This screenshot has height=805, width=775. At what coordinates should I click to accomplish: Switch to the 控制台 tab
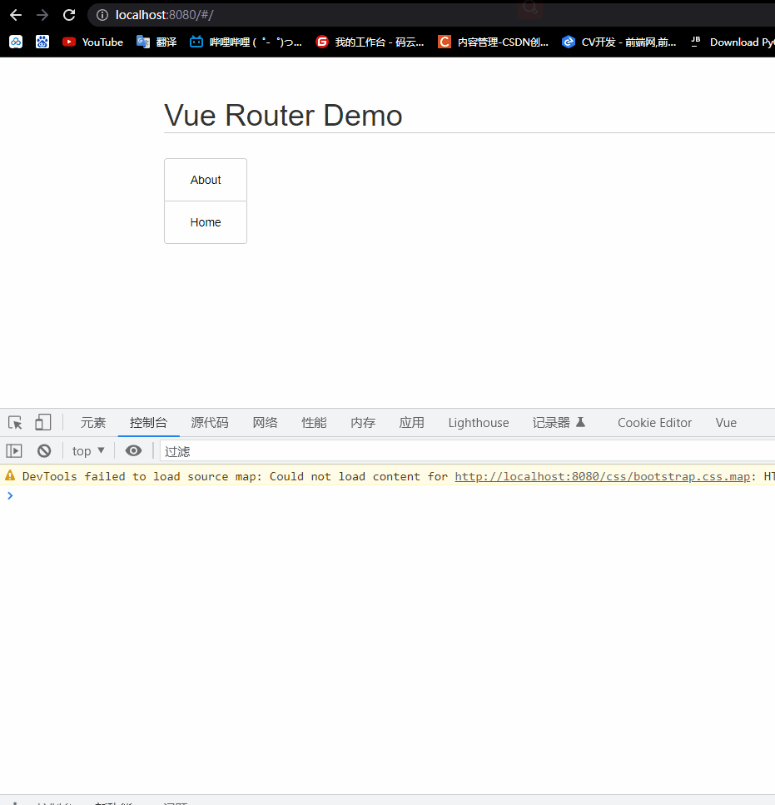pyautogui.click(x=148, y=423)
